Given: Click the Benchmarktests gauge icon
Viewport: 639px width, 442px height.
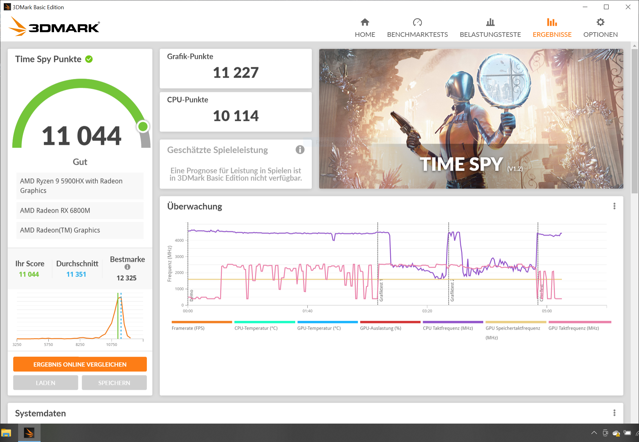Looking at the screenshot, I should [x=418, y=22].
